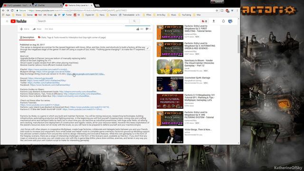This screenshot has height=171, width=304.
Task: Open the Vidiq tools button in header
Action: point(204,21)
